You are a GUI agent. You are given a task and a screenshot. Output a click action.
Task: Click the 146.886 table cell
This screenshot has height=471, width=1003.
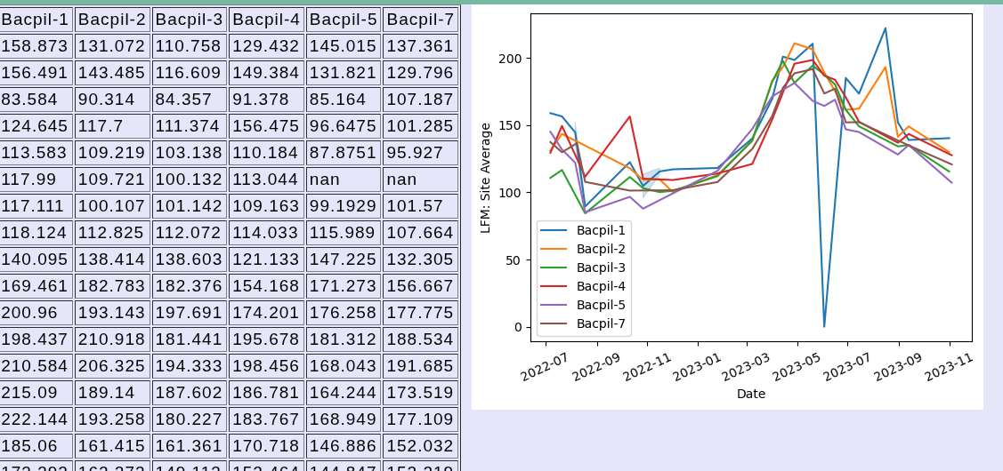click(x=344, y=446)
